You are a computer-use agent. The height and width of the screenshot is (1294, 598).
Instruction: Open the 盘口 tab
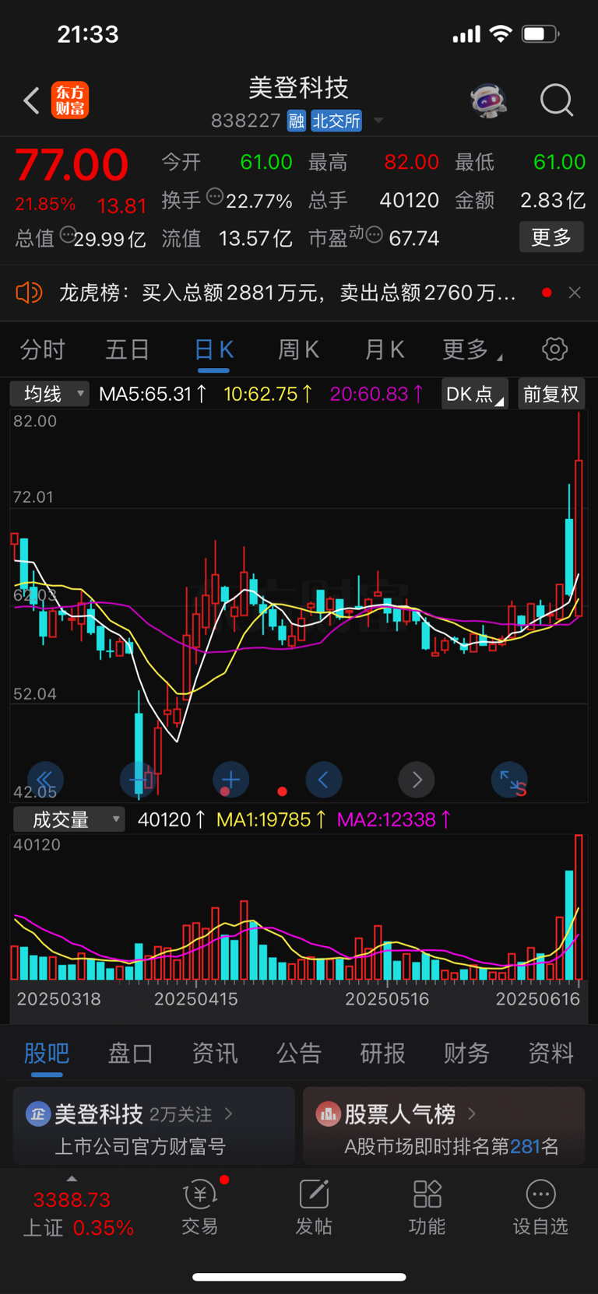[130, 1053]
